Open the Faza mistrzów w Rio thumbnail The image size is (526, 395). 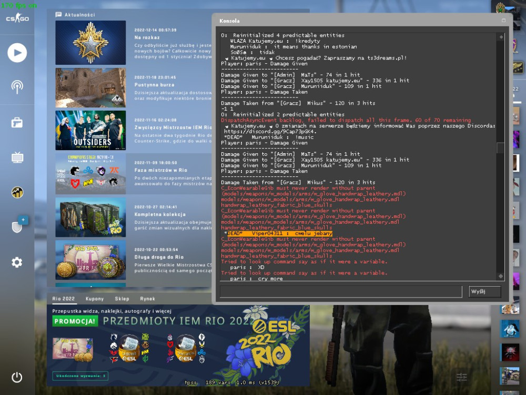[x=90, y=174]
